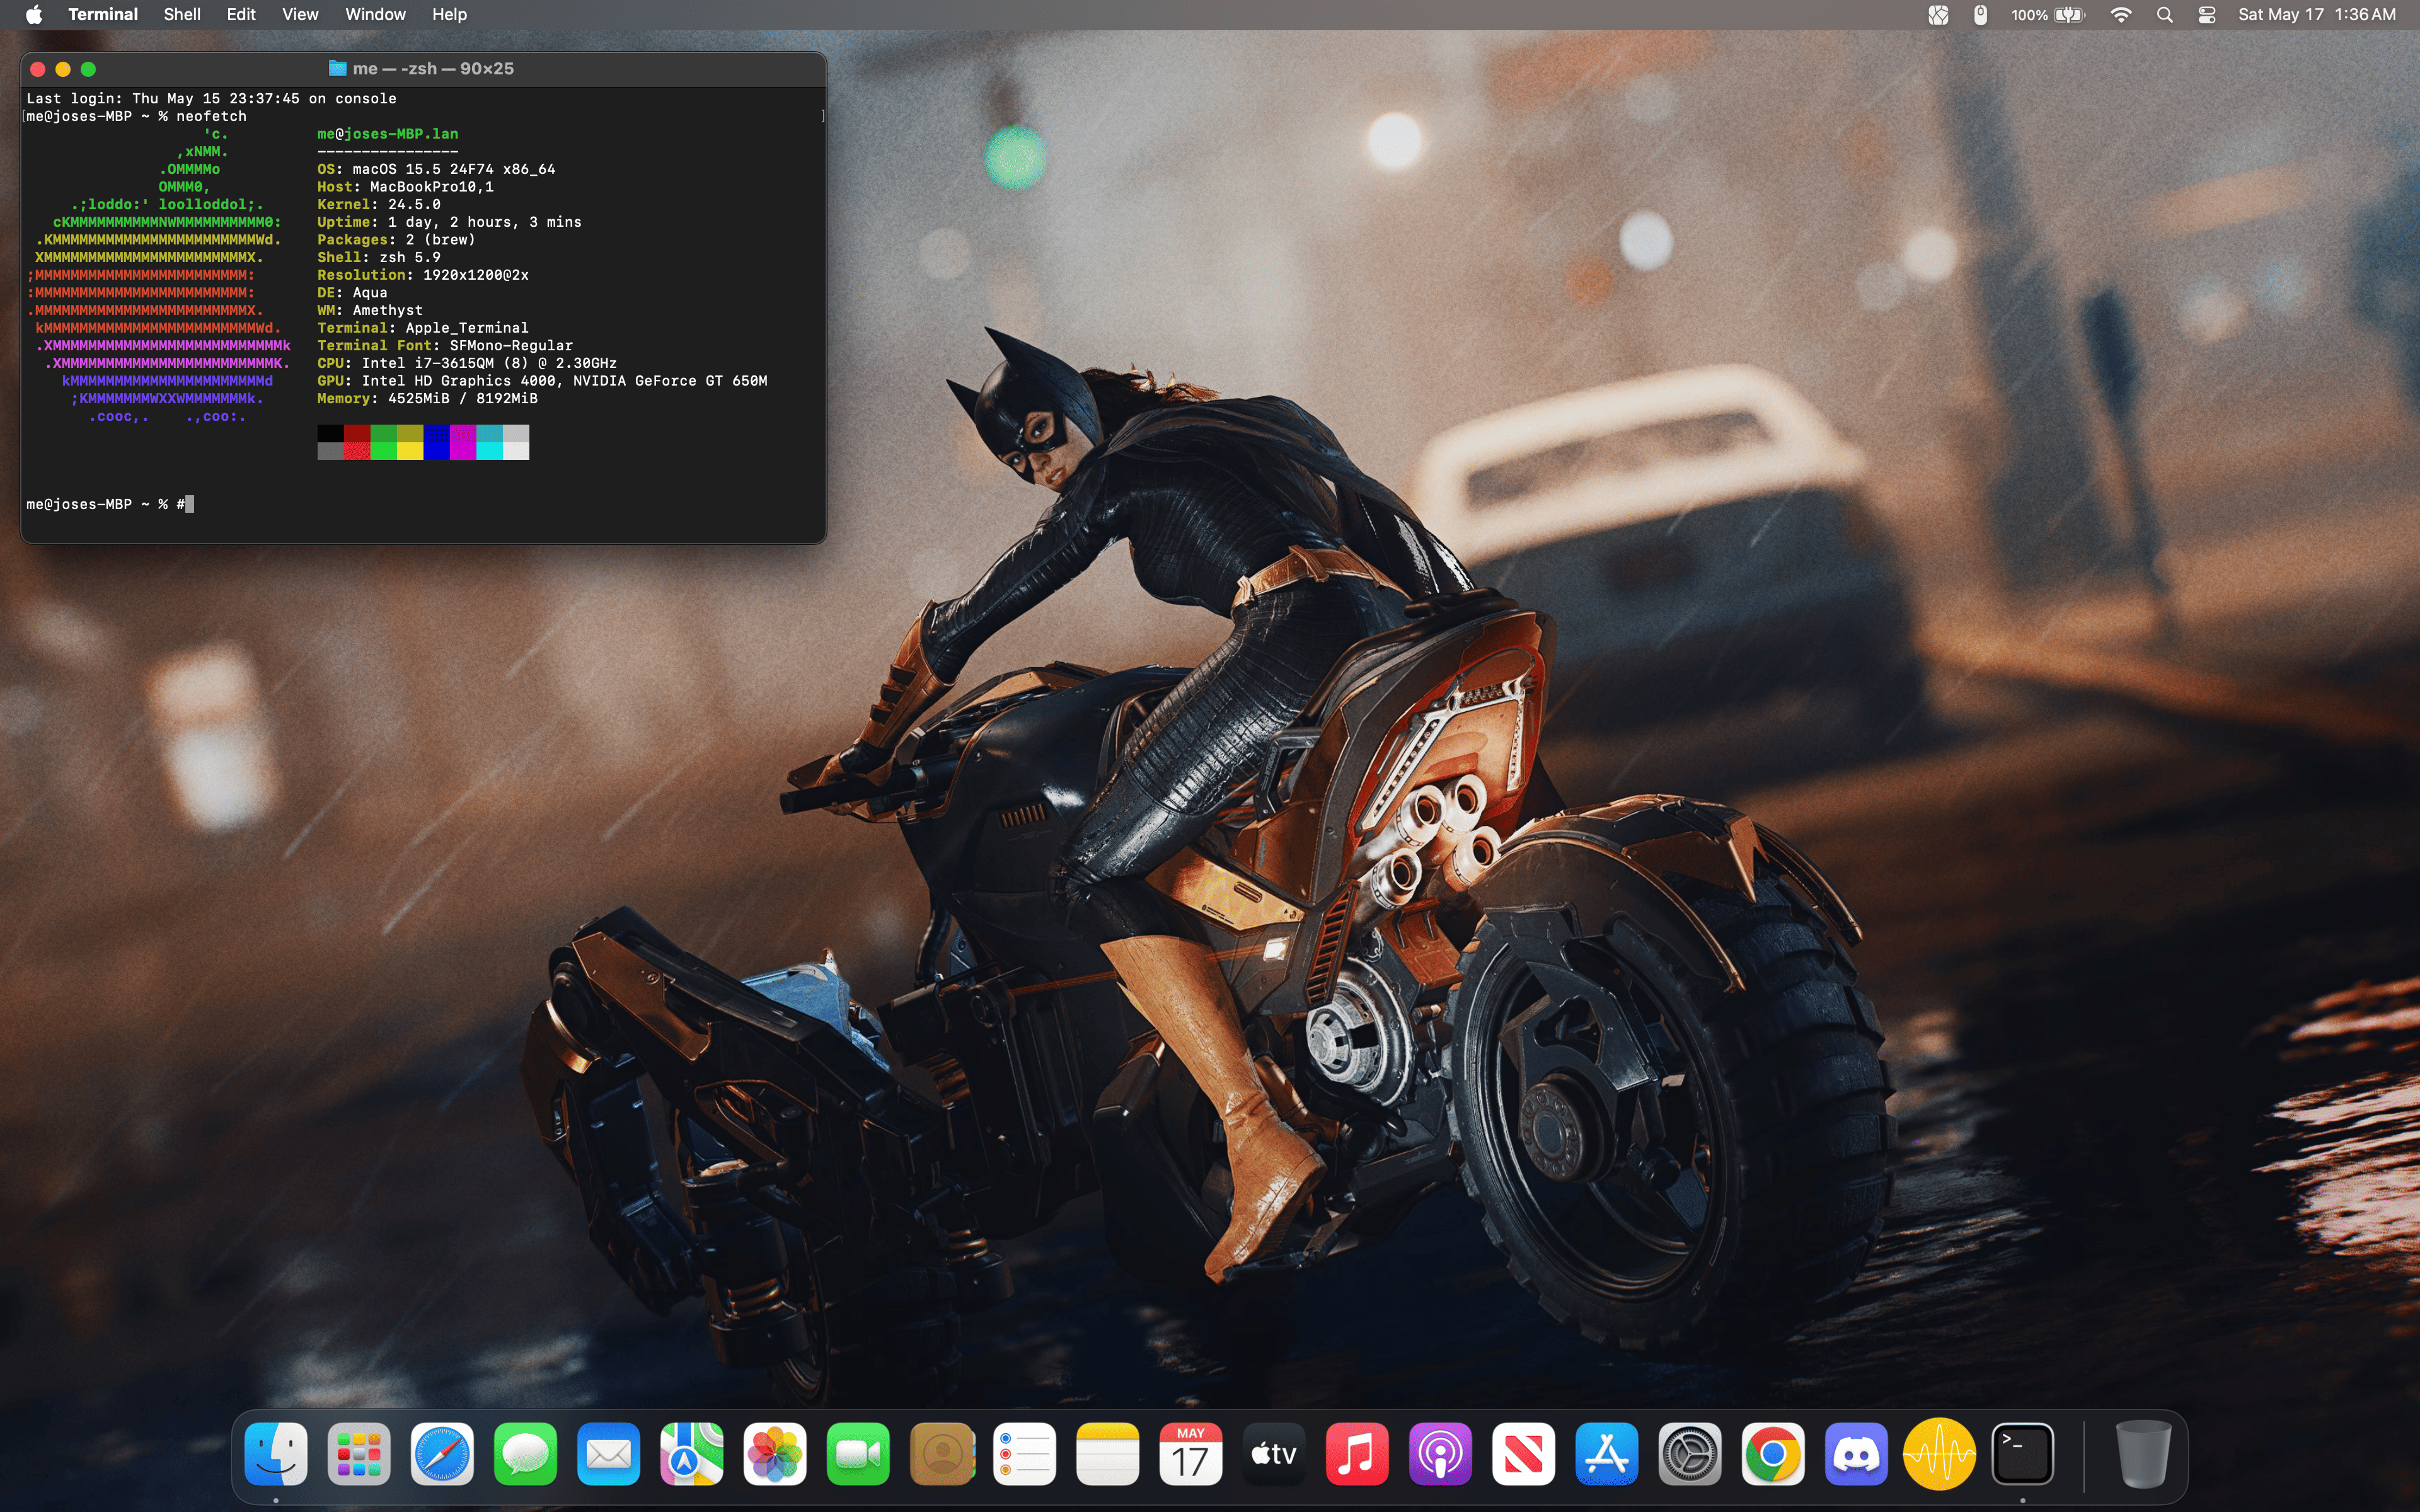Open Discord in the Dock
2420x1512 pixels.
(x=1856, y=1453)
